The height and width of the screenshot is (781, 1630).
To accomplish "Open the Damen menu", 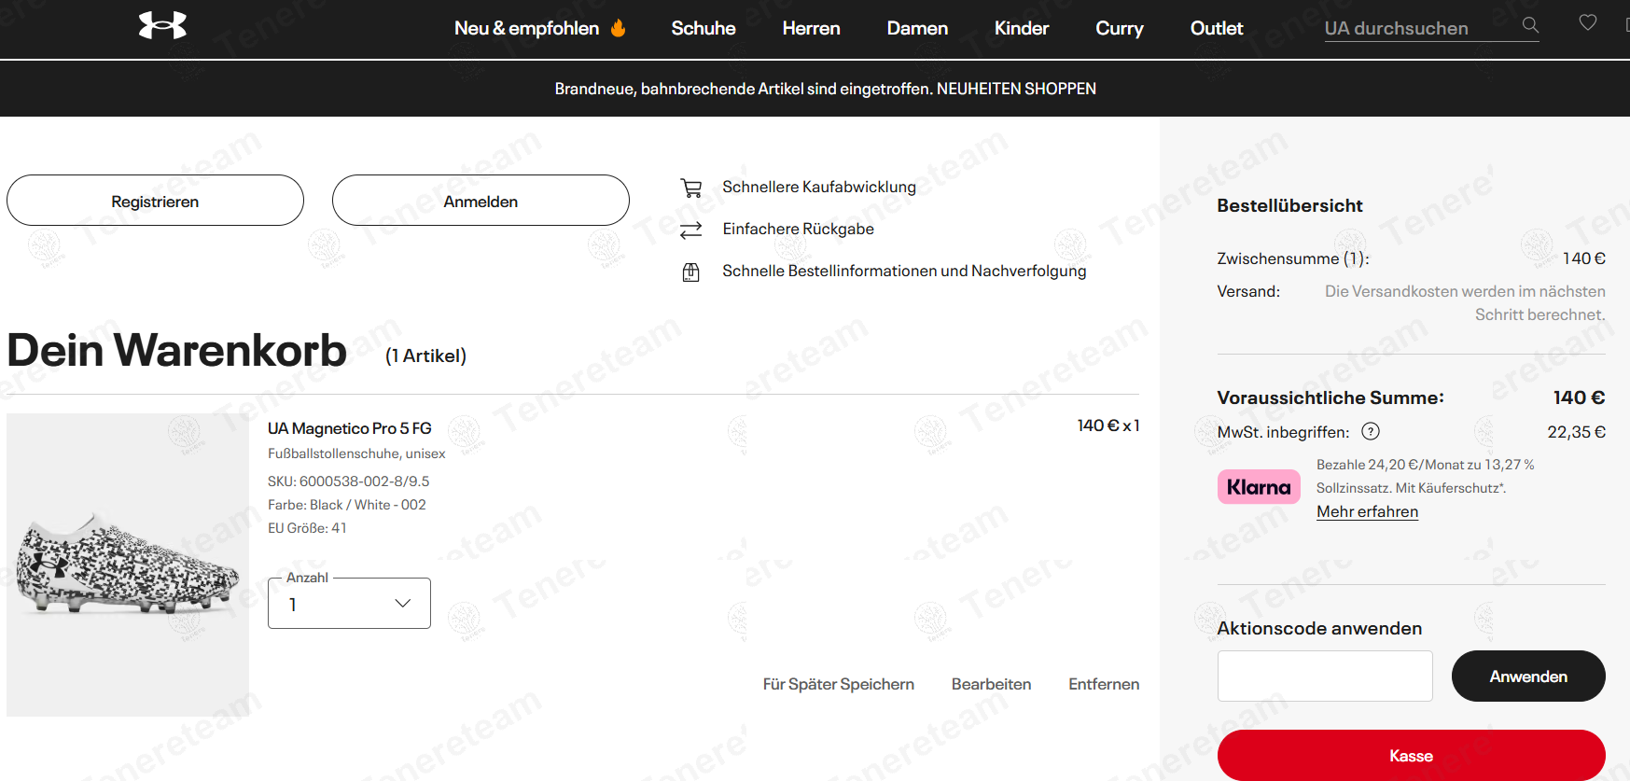I will [917, 28].
